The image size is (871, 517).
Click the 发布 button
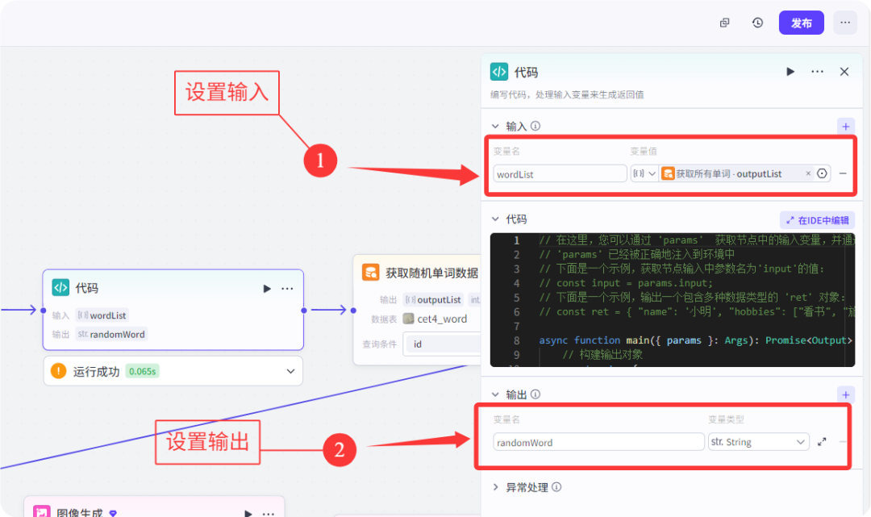(x=801, y=22)
